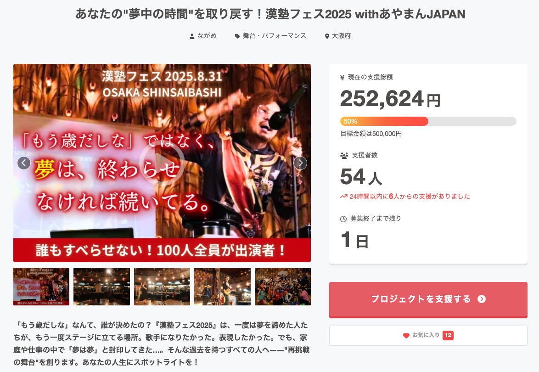Click the yen icon beside 現在の支援総額

point(342,77)
